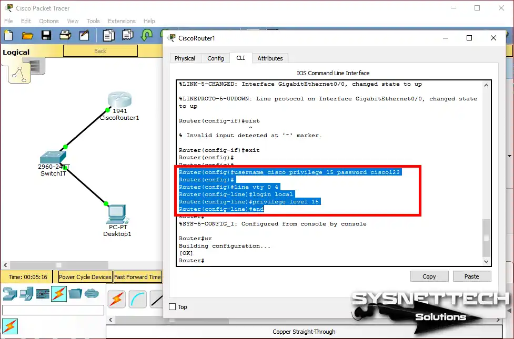Image resolution: width=514 pixels, height=339 pixels.
Task: Open the Options menu
Action: (48, 21)
